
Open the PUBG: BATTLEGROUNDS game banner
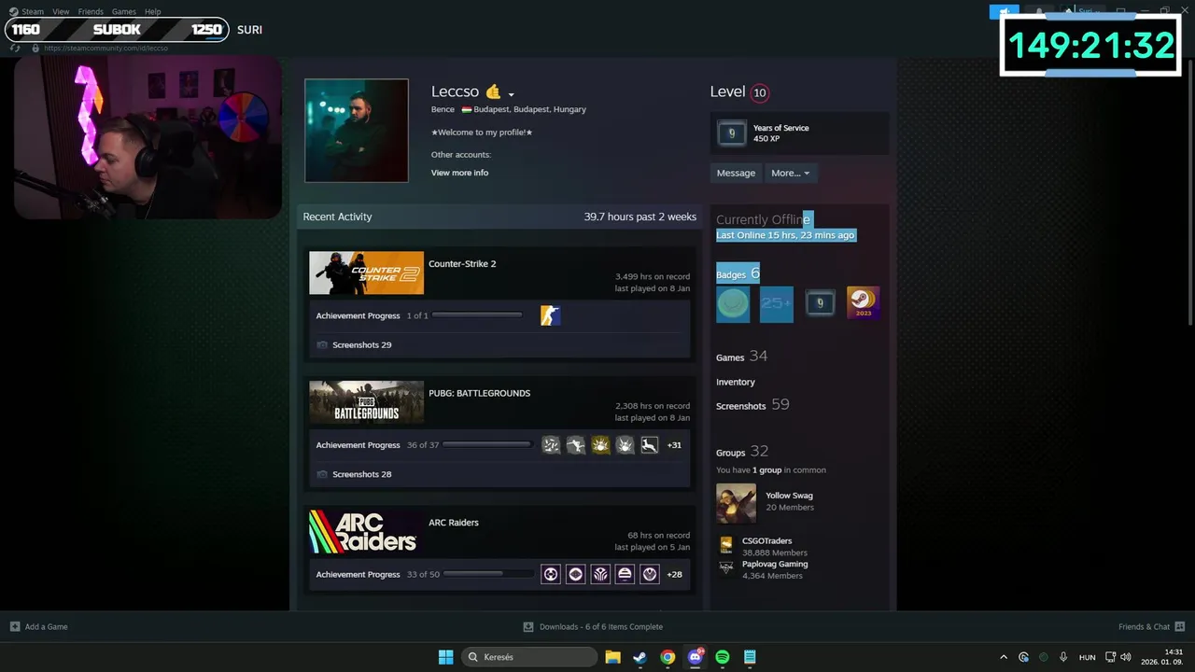coord(366,402)
